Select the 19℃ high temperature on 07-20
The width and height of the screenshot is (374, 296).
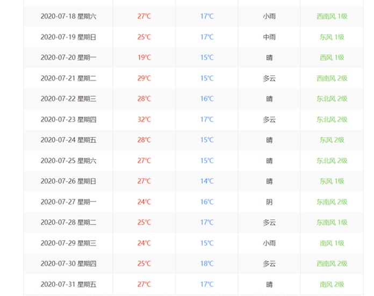[144, 57]
